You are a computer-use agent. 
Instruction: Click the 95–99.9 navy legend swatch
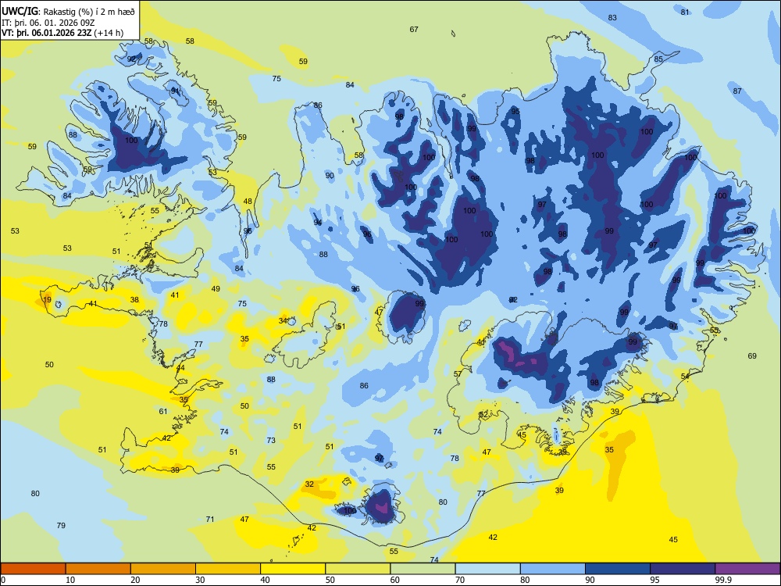tap(683, 569)
